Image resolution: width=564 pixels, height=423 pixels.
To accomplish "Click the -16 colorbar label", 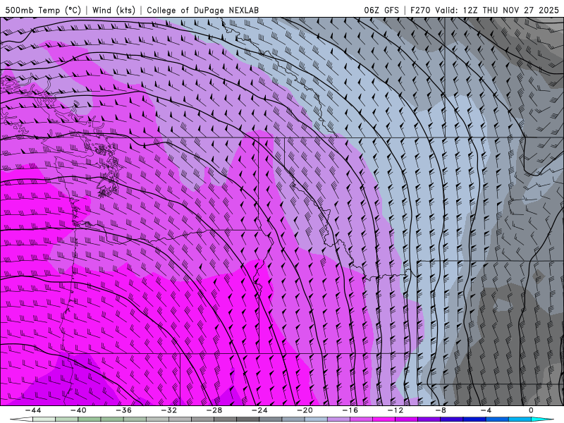I will click(350, 410).
